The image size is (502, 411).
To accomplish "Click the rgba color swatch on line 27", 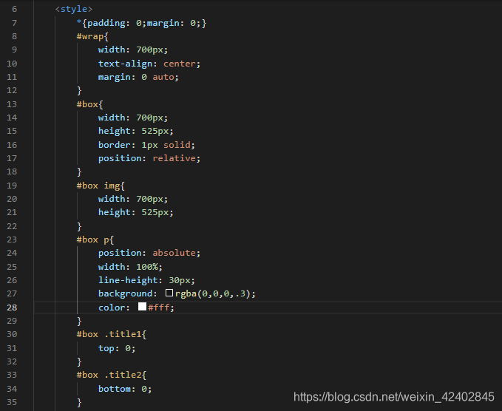I will [x=169, y=293].
